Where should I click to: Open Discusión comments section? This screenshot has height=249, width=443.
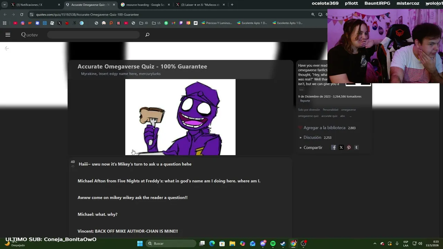pyautogui.click(x=312, y=137)
